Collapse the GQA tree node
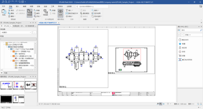This screenshot has width=203, height=109. click(x=4, y=44)
